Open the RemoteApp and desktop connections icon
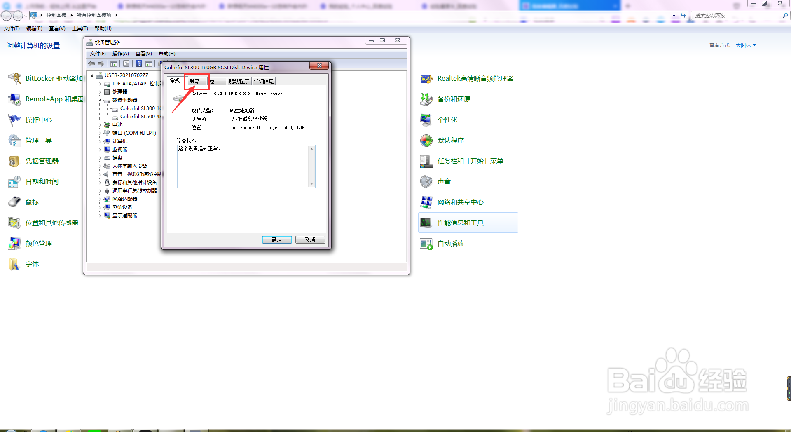791x432 pixels. [15, 99]
